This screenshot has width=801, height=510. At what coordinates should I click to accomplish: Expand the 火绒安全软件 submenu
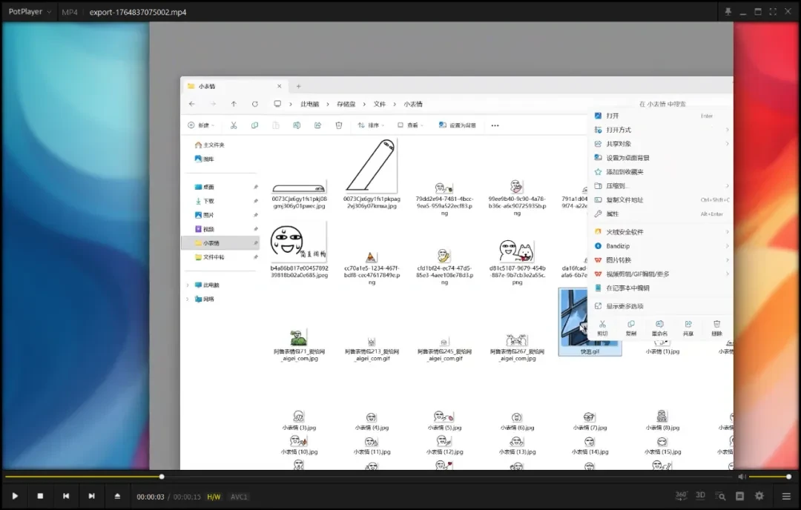660,232
